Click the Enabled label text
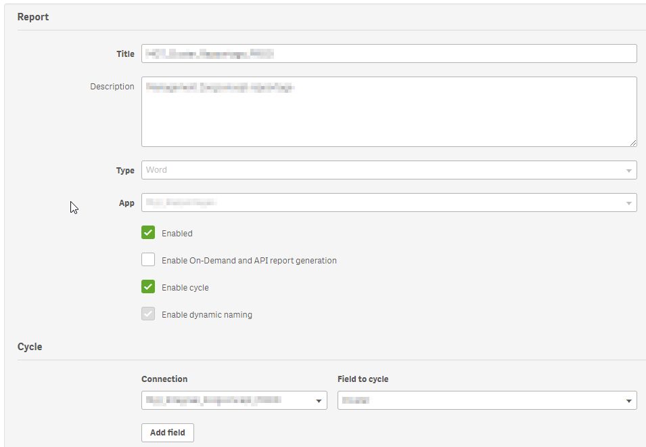This screenshot has width=646, height=447. click(x=177, y=234)
